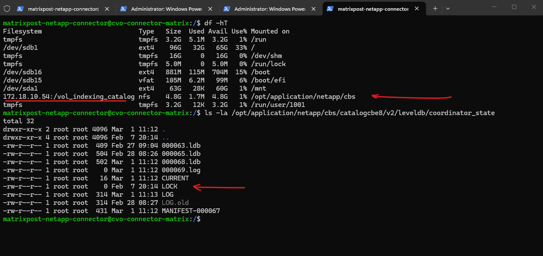
Task: Close the active matrixpost-netapp-connector tab
Action: [x=417, y=9]
